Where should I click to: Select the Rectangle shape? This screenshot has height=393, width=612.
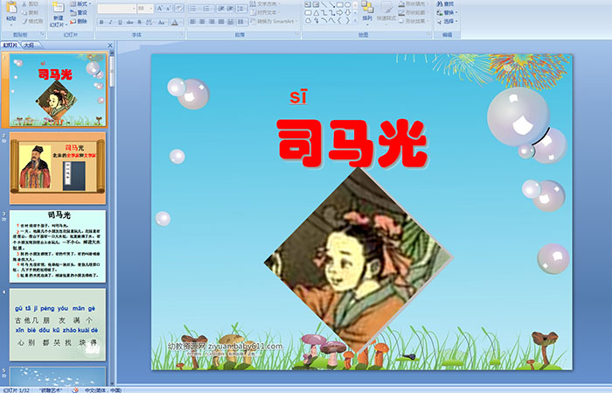click(340, 4)
